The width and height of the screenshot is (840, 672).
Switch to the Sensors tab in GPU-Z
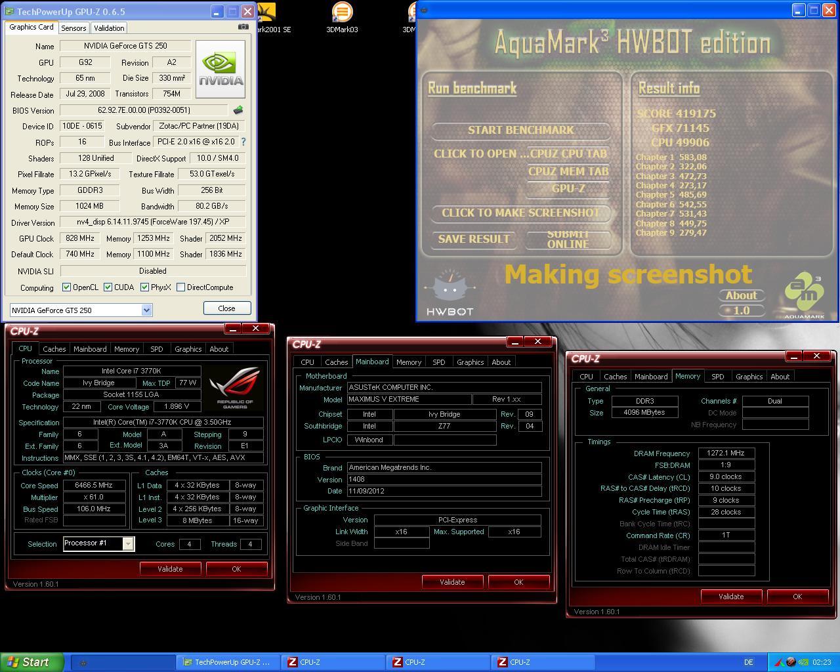(x=73, y=28)
